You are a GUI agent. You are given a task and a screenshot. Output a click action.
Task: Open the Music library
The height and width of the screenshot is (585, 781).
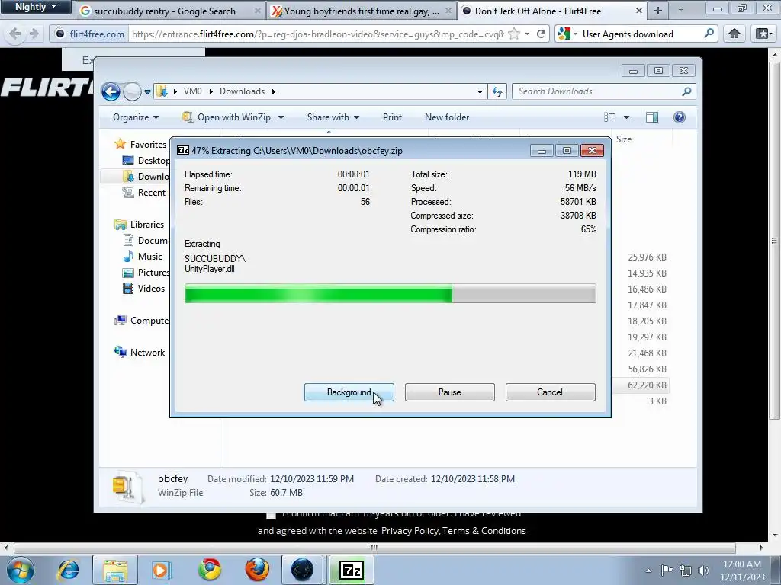[143, 256]
